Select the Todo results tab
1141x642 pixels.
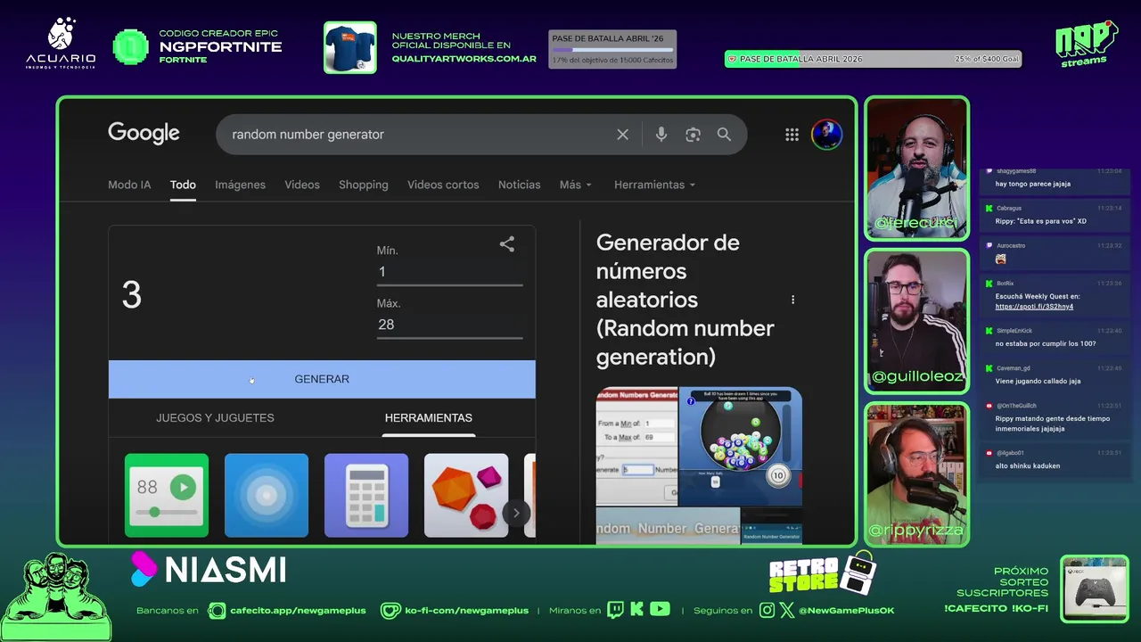point(183,185)
